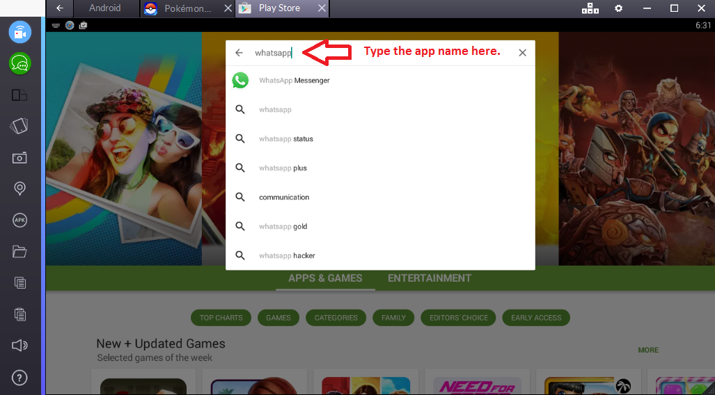Screen dimensions: 715x395
Task: Open the help question mark icon
Action: (19, 378)
